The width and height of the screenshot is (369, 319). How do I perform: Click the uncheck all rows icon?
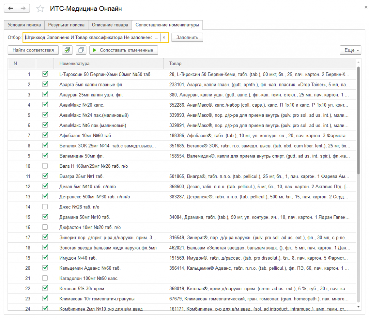pyautogui.click(x=81, y=50)
